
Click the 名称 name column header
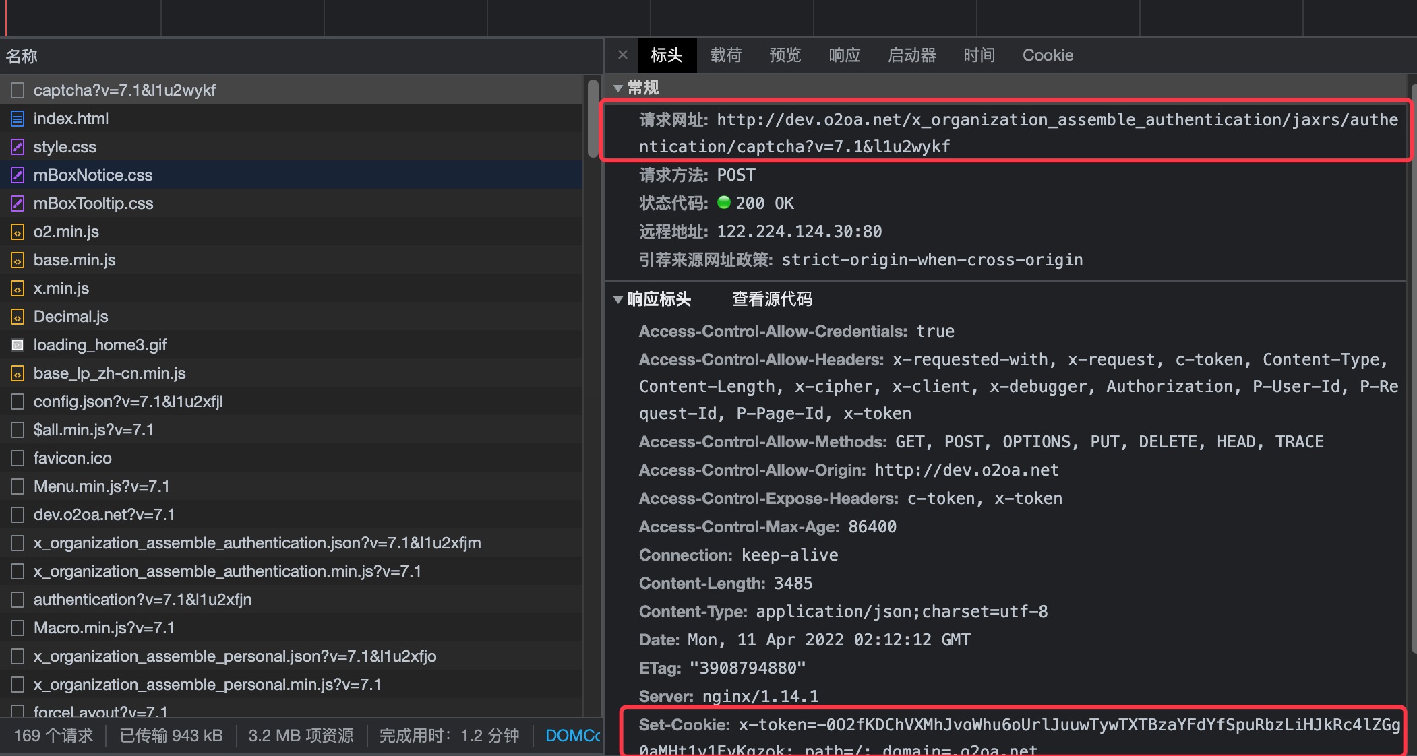coord(22,56)
